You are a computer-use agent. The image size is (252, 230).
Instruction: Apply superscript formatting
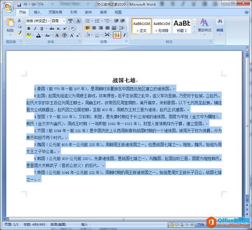[x=65, y=29]
